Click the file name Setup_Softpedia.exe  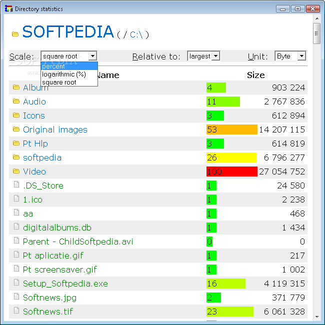tap(65, 283)
